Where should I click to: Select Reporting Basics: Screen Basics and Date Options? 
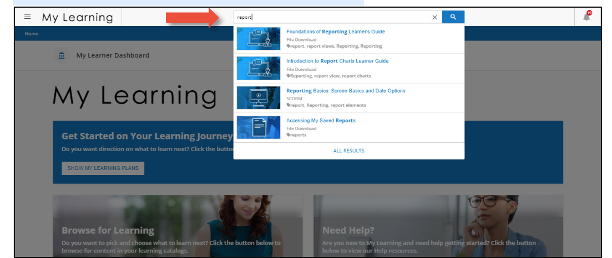pos(346,91)
